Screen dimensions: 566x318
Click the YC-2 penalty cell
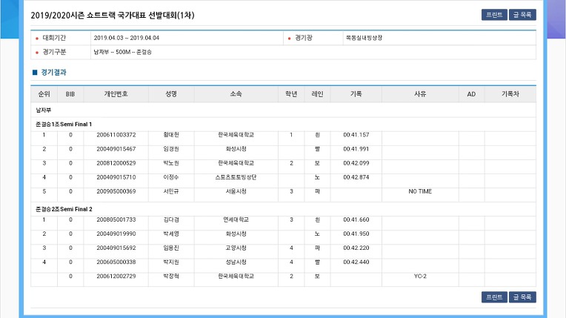pos(420,276)
